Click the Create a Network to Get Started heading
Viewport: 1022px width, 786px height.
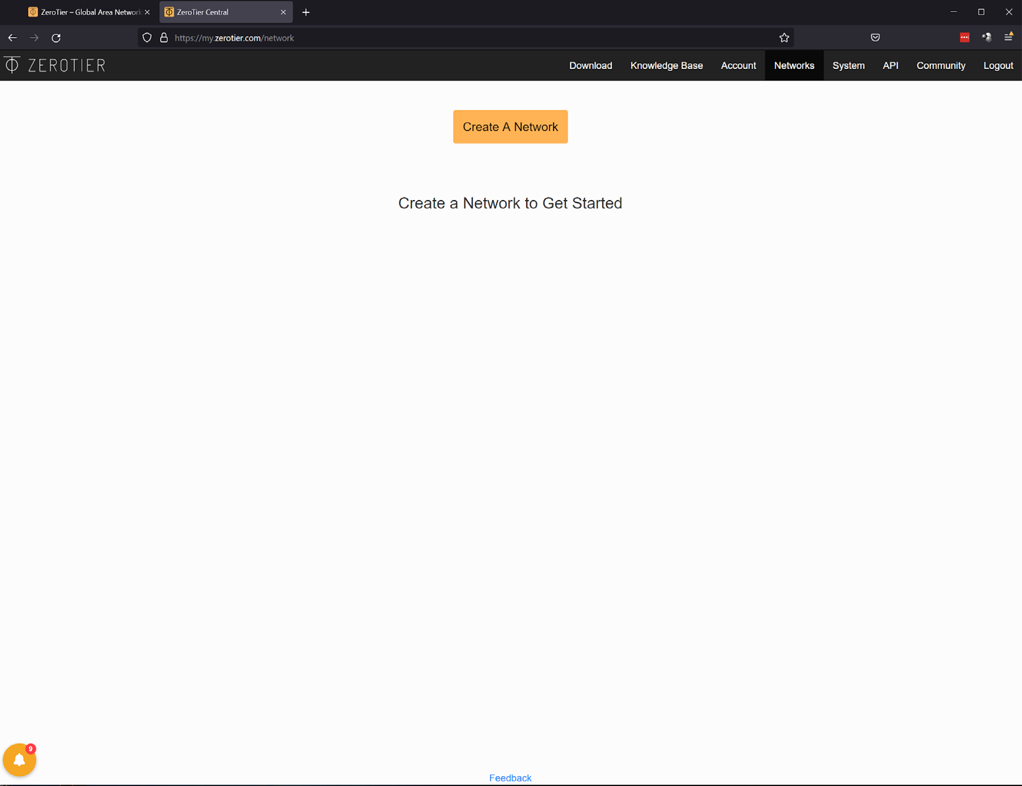(x=510, y=203)
